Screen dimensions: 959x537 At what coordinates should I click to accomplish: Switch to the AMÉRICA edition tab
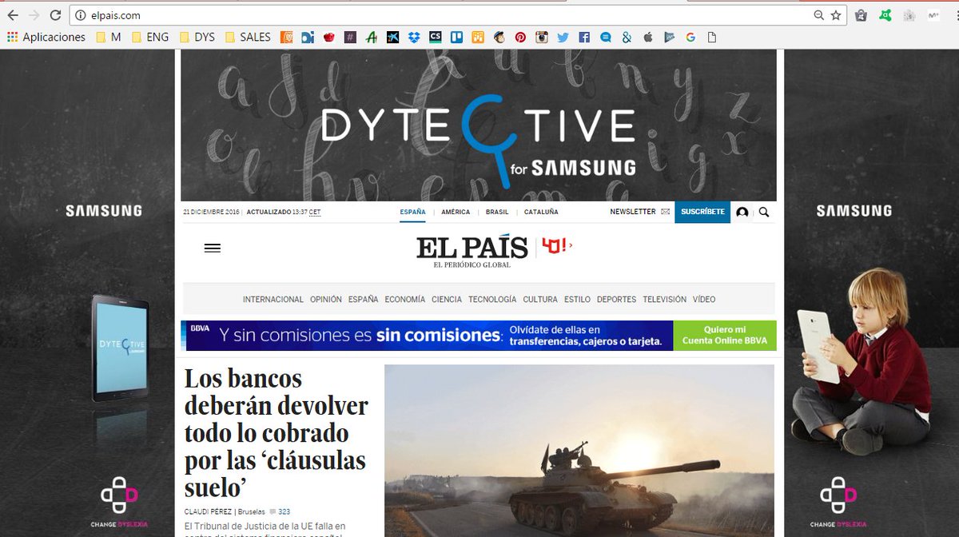[455, 212]
